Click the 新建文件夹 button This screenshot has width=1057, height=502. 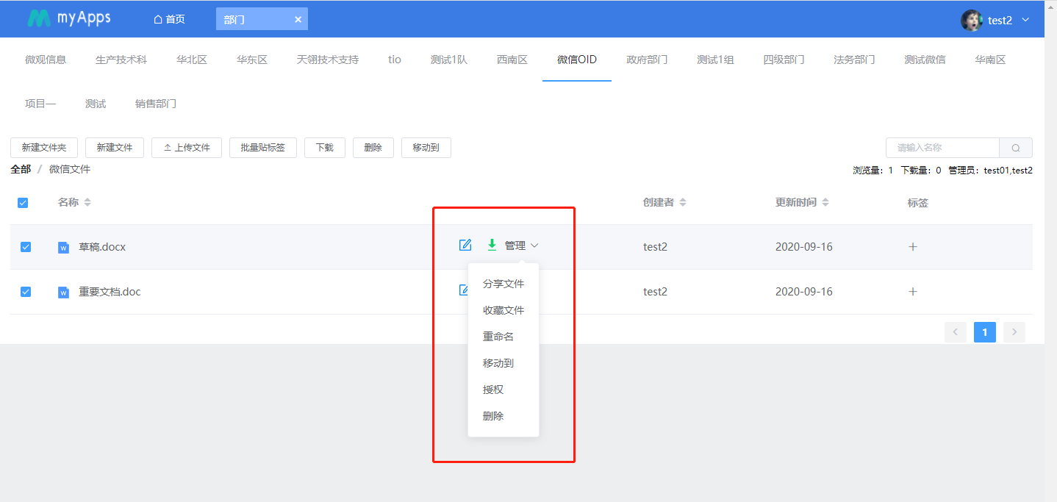pos(44,148)
